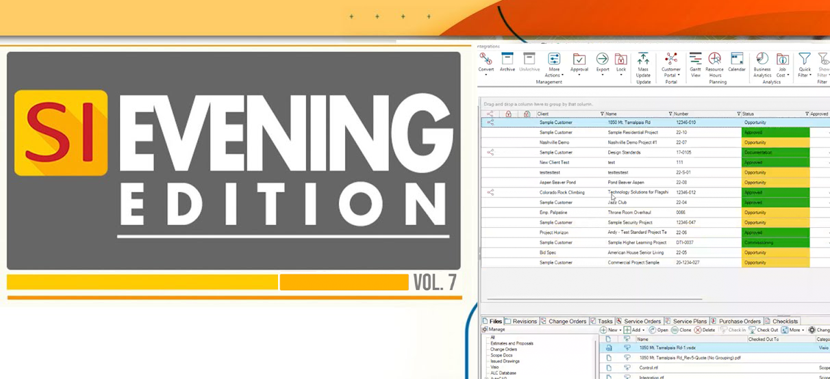The image size is (830, 379).
Task: Switch to the Change Orders tab
Action: pyautogui.click(x=564, y=321)
